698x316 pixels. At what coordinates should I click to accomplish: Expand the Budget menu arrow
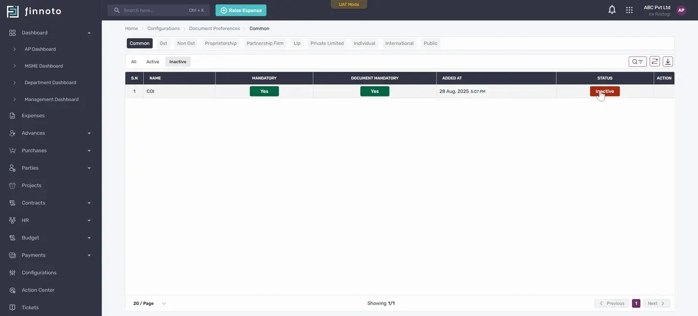pyautogui.click(x=89, y=237)
